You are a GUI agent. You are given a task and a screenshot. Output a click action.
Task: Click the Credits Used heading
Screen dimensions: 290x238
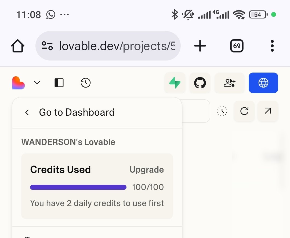(x=60, y=169)
